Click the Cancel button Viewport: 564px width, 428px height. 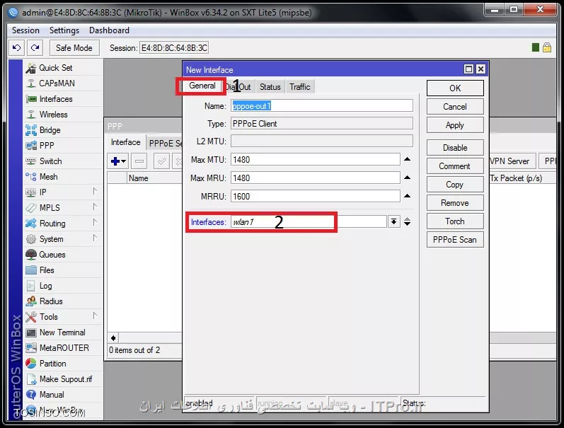(x=455, y=107)
